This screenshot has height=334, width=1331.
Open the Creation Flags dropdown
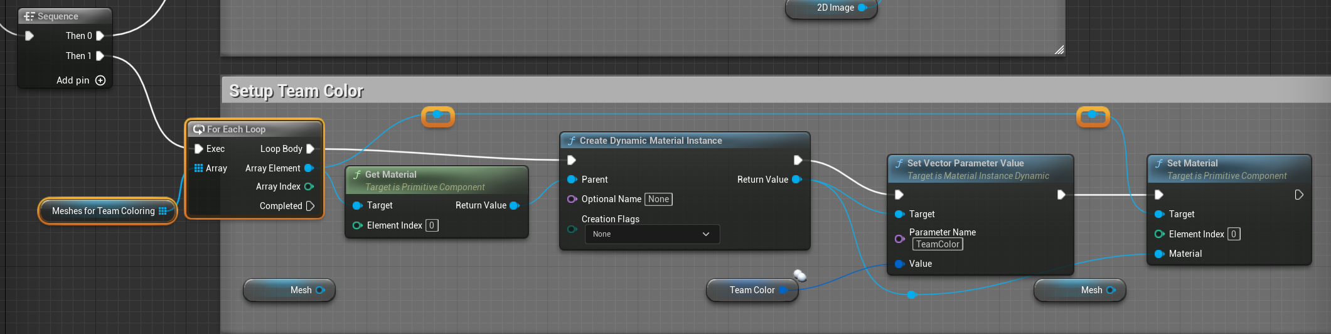point(652,234)
